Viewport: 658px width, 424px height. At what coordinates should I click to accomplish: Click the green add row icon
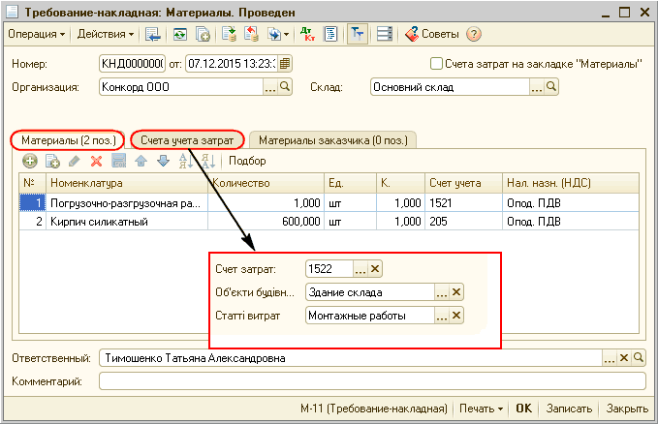30,161
